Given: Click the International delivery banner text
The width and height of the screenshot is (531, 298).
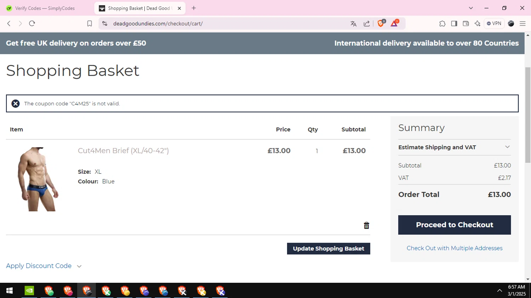Looking at the screenshot, I should pos(427,43).
